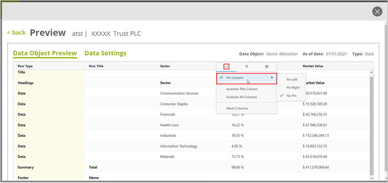Go back using the < back link
This screenshot has width=388, height=183.
point(16,32)
